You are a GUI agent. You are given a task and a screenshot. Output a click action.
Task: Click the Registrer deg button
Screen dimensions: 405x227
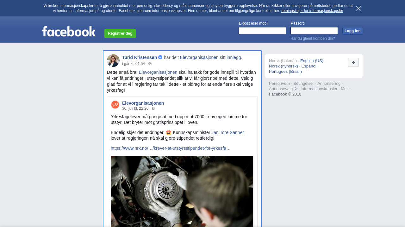[120, 33]
